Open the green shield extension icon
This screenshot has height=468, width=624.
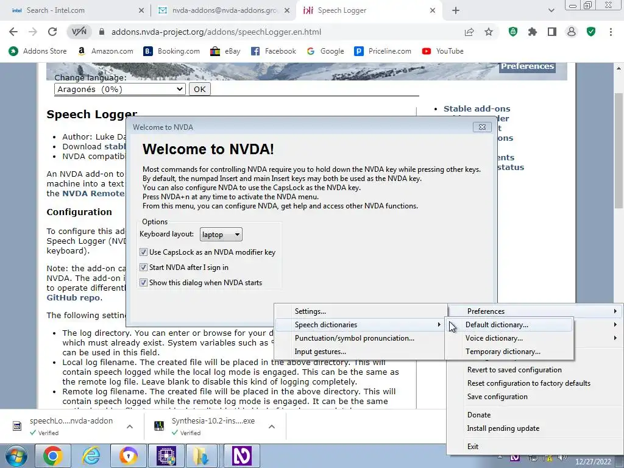513,32
